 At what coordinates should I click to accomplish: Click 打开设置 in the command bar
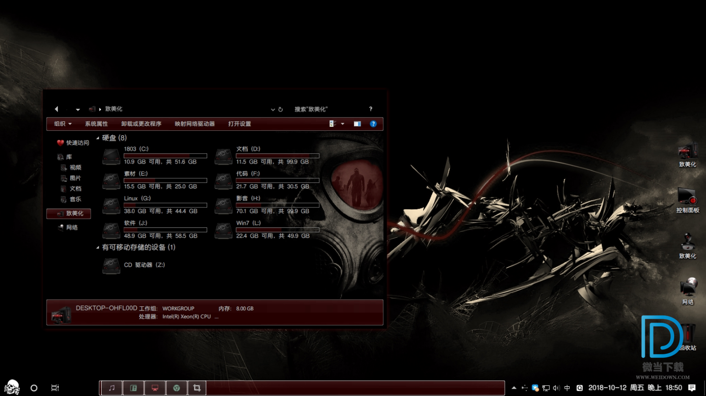tap(240, 124)
